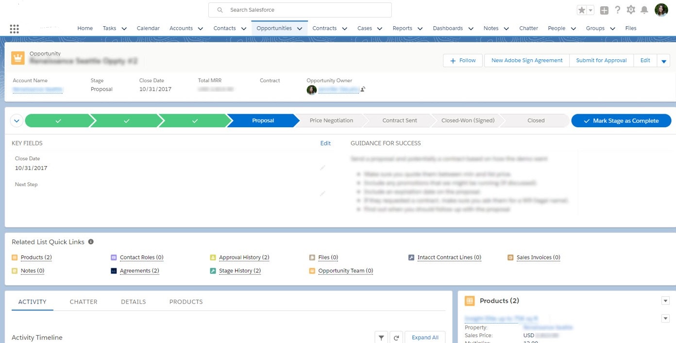
Task: Click the Edit link in Key Fields
Action: [325, 143]
